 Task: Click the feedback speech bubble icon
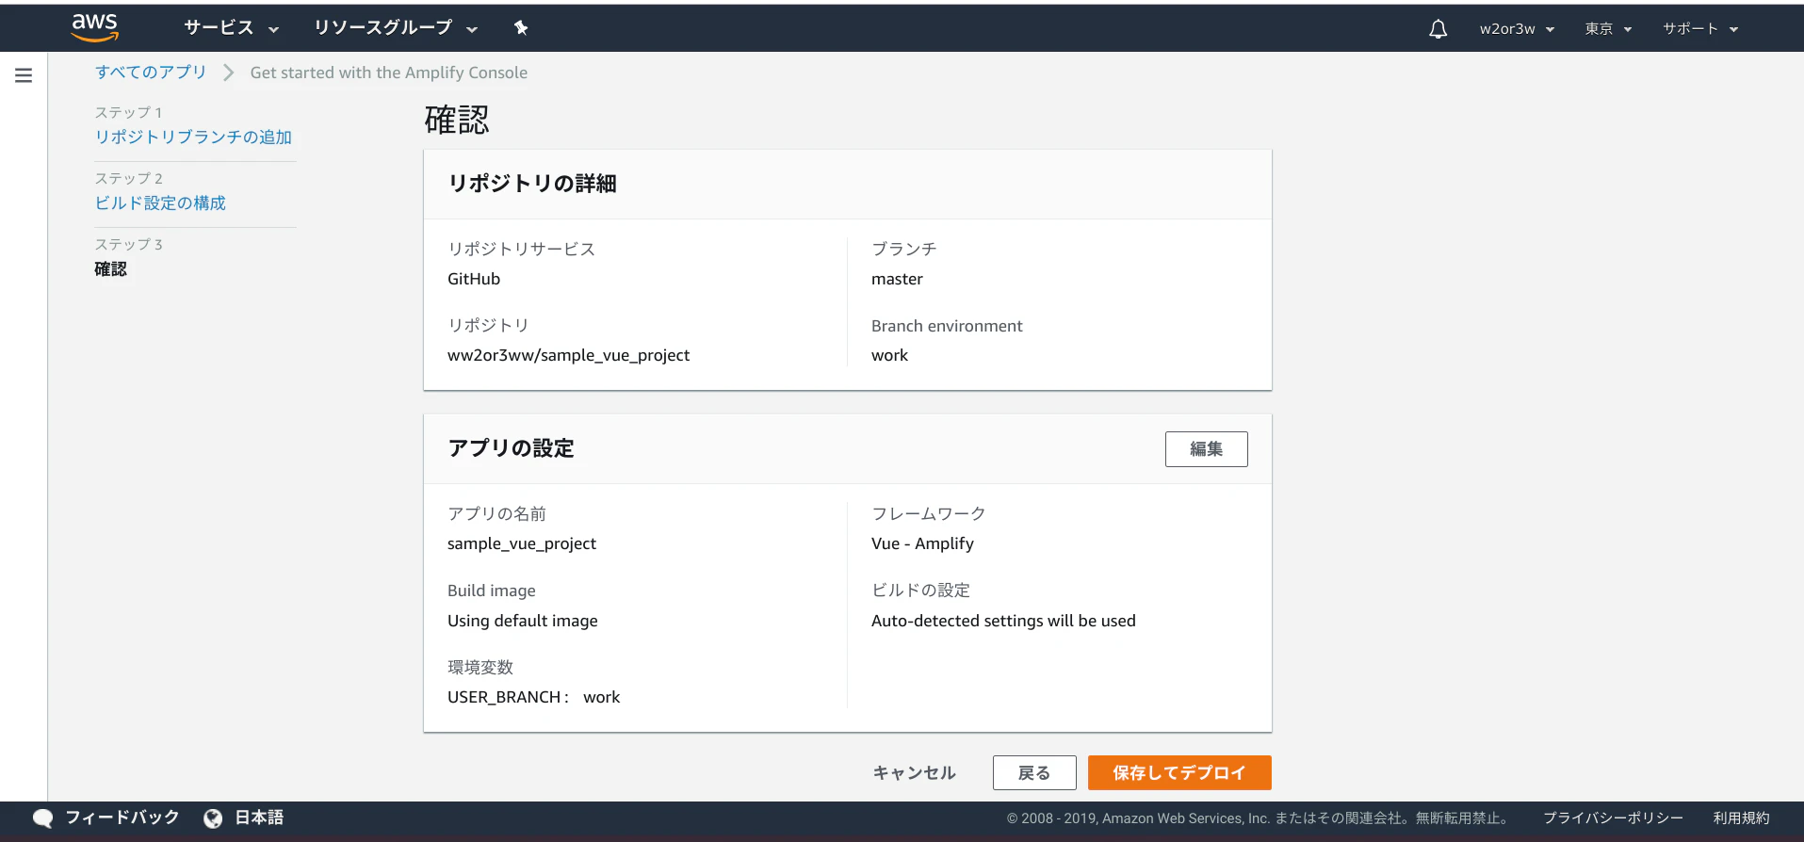click(42, 818)
